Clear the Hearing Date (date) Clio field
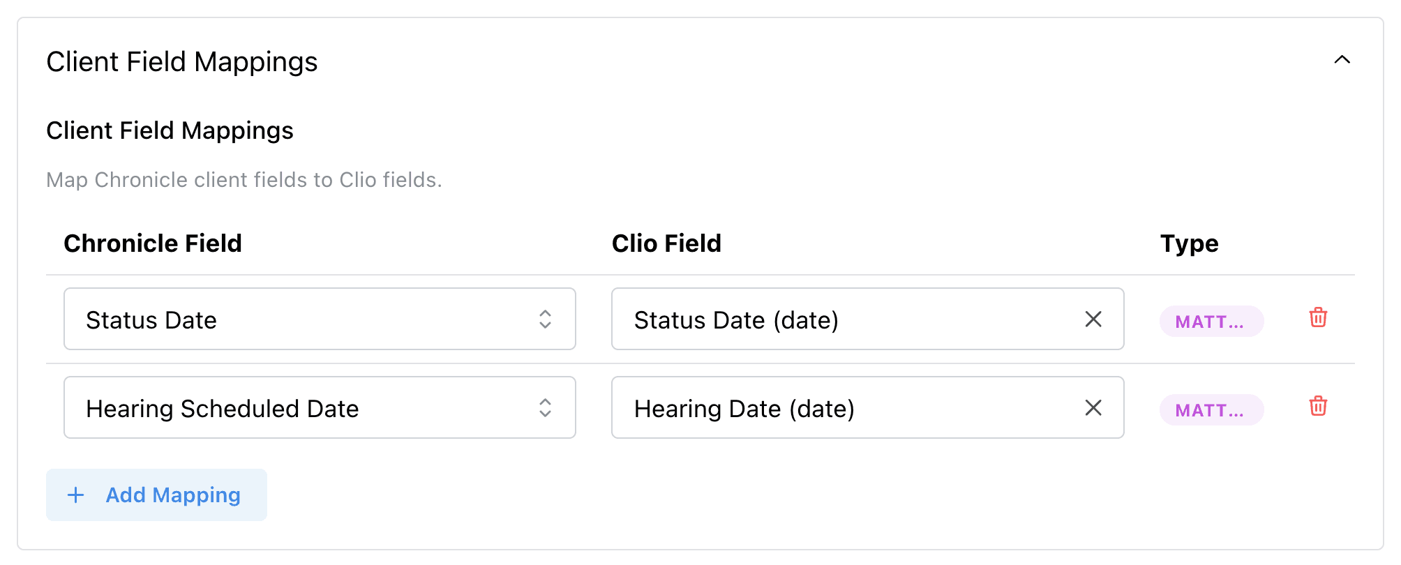The width and height of the screenshot is (1401, 565). 1093,407
